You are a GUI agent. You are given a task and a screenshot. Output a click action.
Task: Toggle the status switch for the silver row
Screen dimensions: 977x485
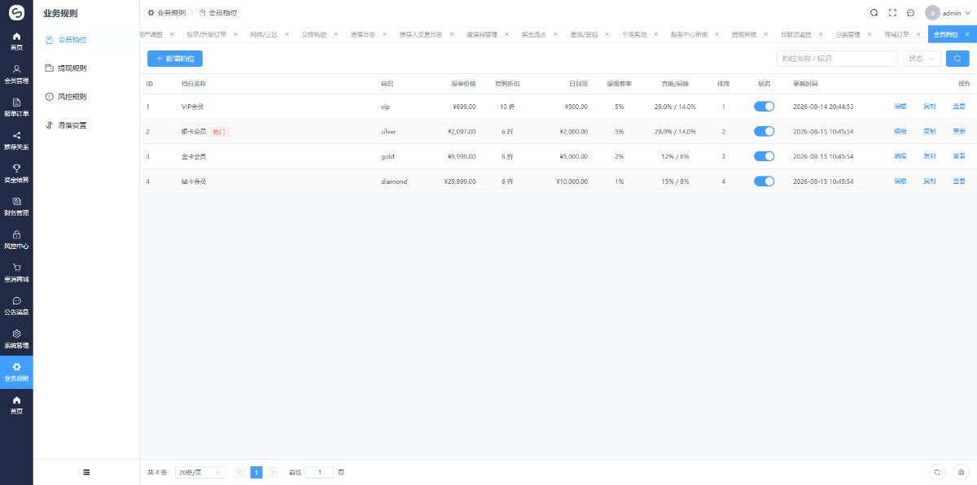[x=764, y=131]
